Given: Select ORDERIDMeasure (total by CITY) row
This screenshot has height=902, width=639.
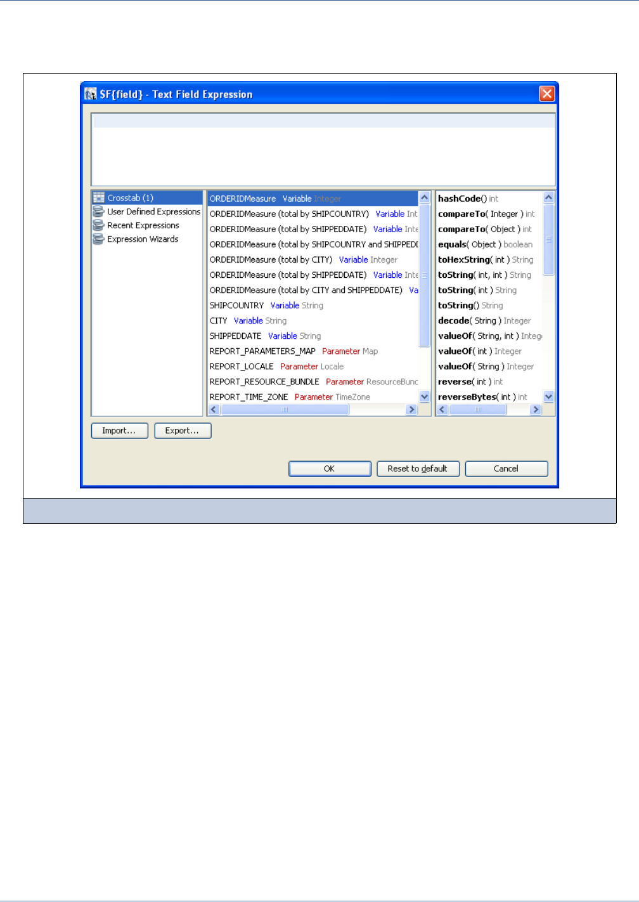Looking at the screenshot, I should click(313, 259).
